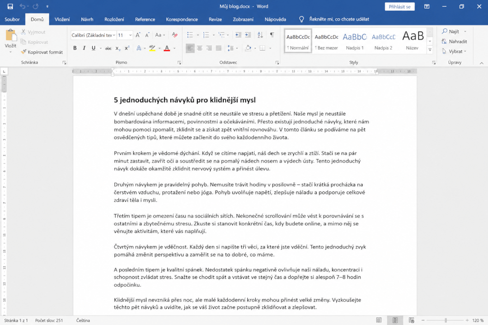488x325 pixels.
Task: Click Nahradit to replace text
Action: point(454,42)
